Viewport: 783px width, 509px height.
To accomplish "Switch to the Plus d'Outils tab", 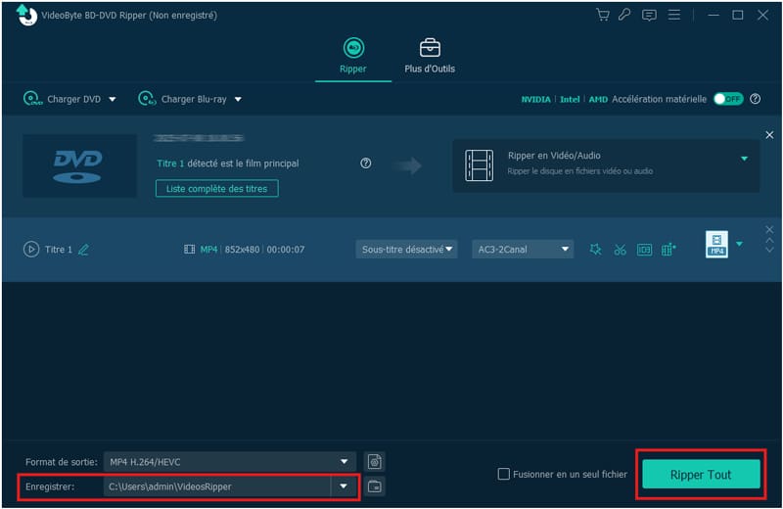I will [430, 57].
